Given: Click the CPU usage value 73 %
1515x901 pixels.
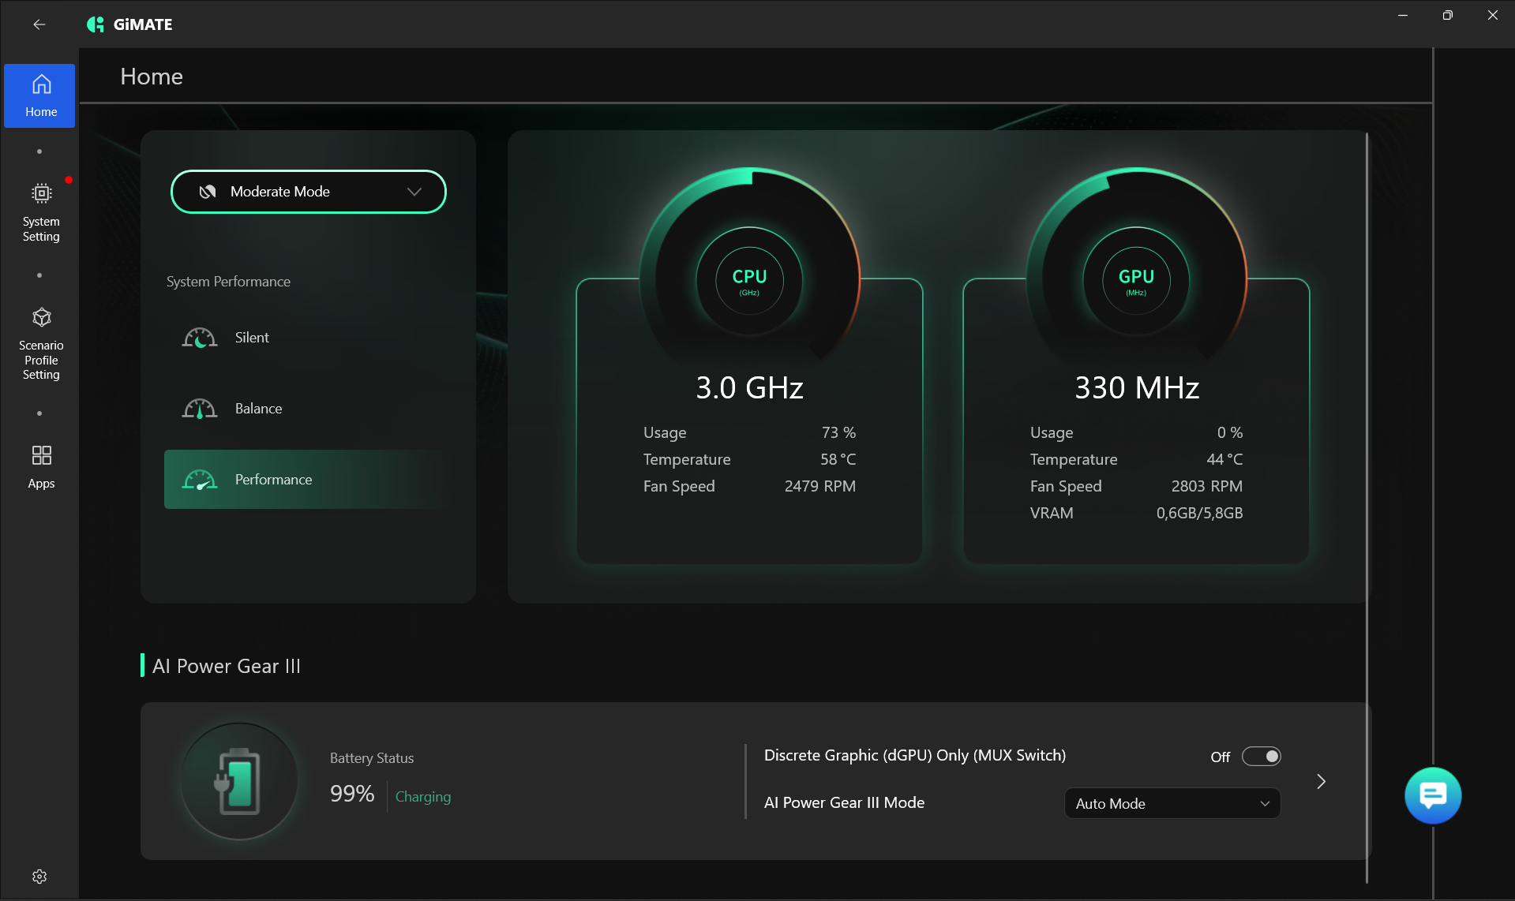Looking at the screenshot, I should tap(838, 432).
